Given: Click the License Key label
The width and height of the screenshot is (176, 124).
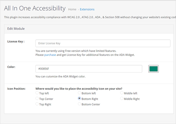Looking at the screenshot, I should pos(16,42).
